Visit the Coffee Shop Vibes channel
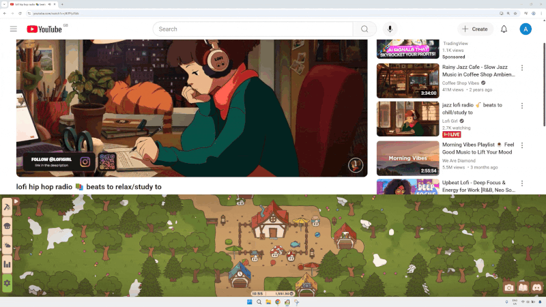The width and height of the screenshot is (546, 307). click(x=460, y=83)
